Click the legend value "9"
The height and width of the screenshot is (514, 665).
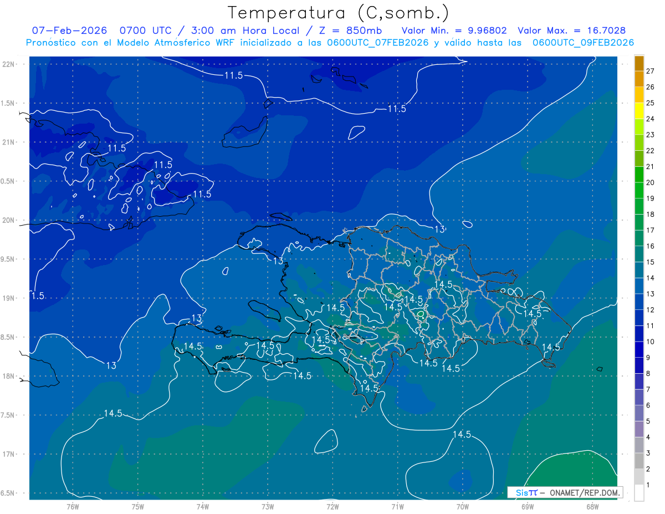point(649,358)
